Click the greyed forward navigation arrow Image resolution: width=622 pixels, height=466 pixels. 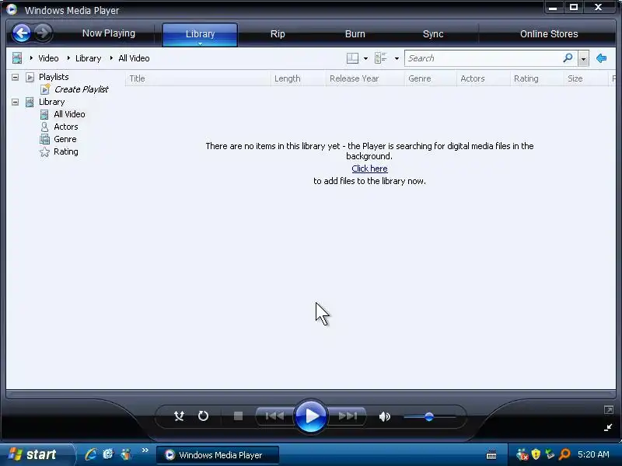tap(43, 33)
